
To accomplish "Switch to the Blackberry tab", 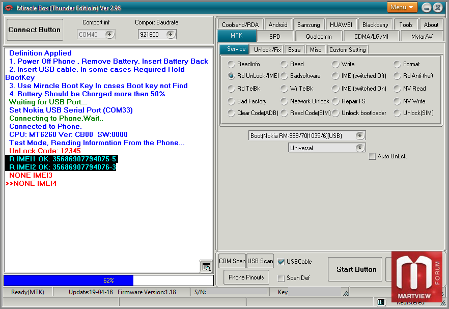I will click(x=375, y=24).
